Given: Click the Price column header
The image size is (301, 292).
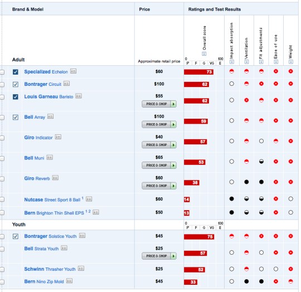Looking at the screenshot, I should (x=144, y=9).
